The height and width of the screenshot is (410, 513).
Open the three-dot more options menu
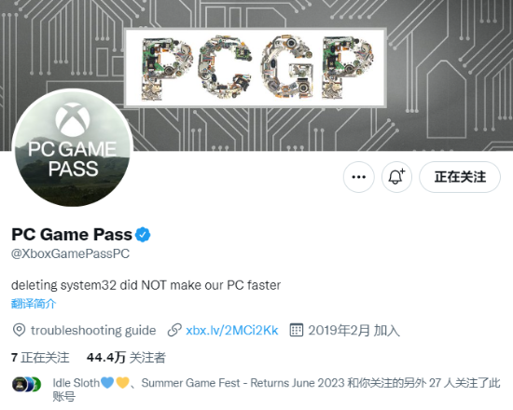358,177
